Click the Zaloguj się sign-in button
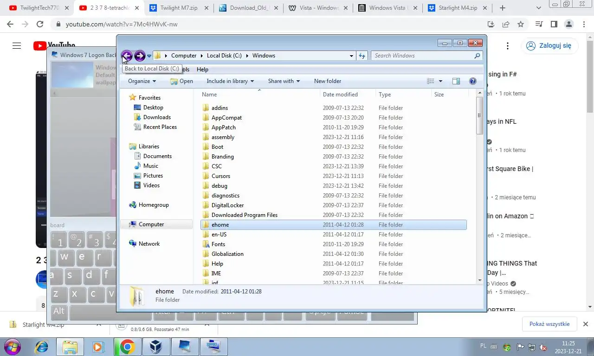 click(x=549, y=45)
